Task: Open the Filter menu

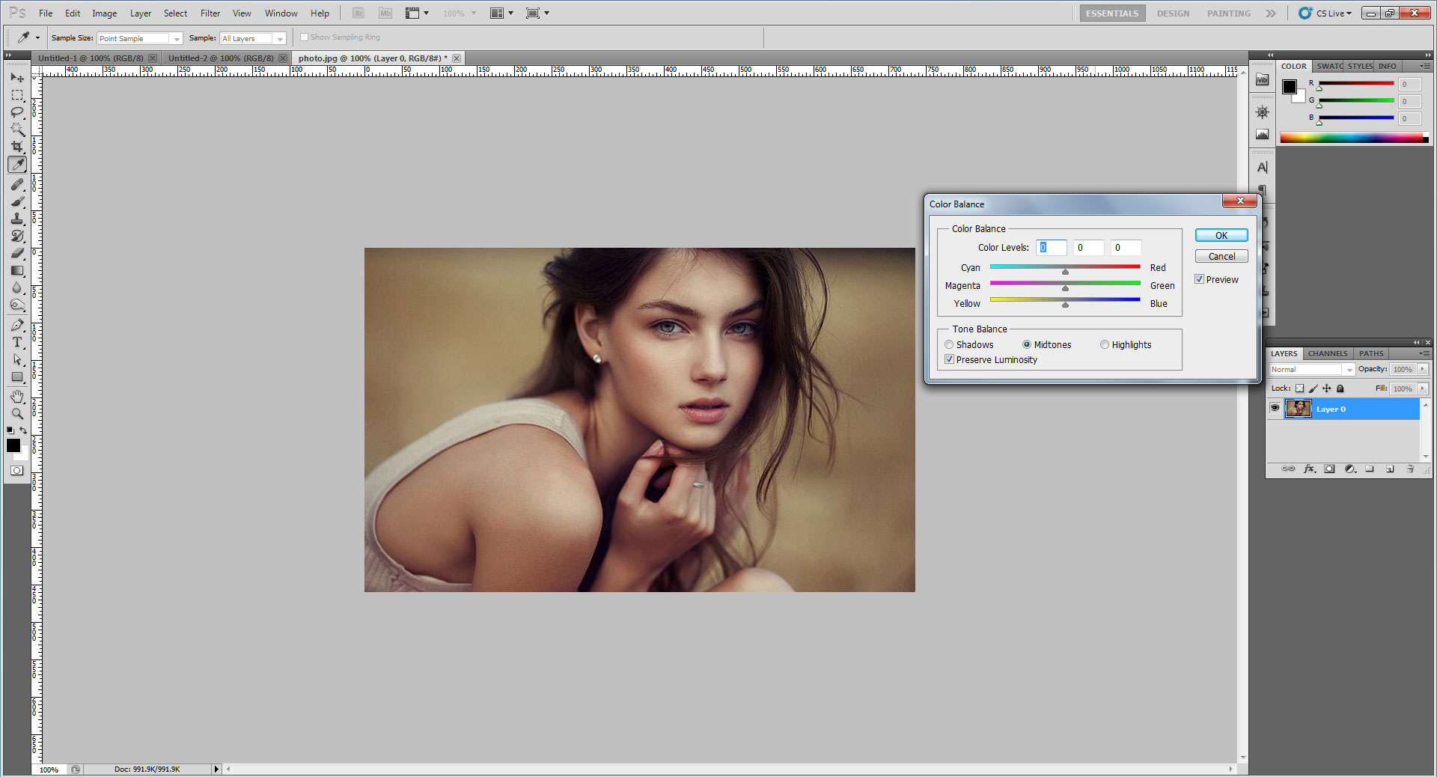Action: tap(210, 13)
